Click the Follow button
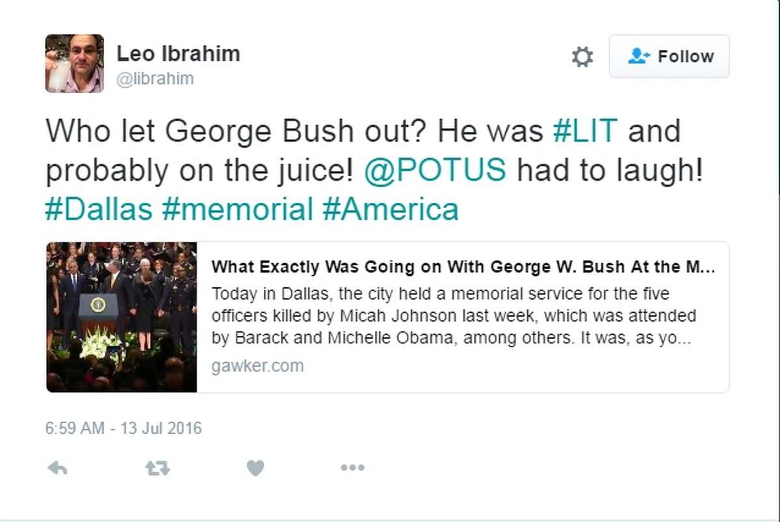The width and height of the screenshot is (780, 522). coord(669,57)
